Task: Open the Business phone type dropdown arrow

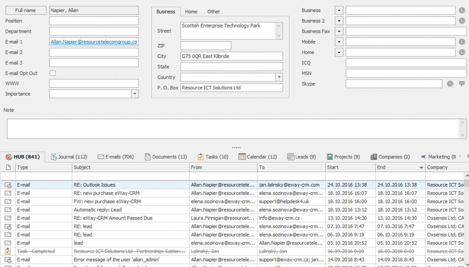Action: click(x=339, y=10)
